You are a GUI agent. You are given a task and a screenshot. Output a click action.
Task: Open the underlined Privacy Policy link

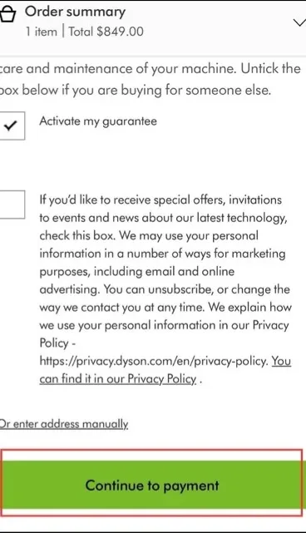165,370
